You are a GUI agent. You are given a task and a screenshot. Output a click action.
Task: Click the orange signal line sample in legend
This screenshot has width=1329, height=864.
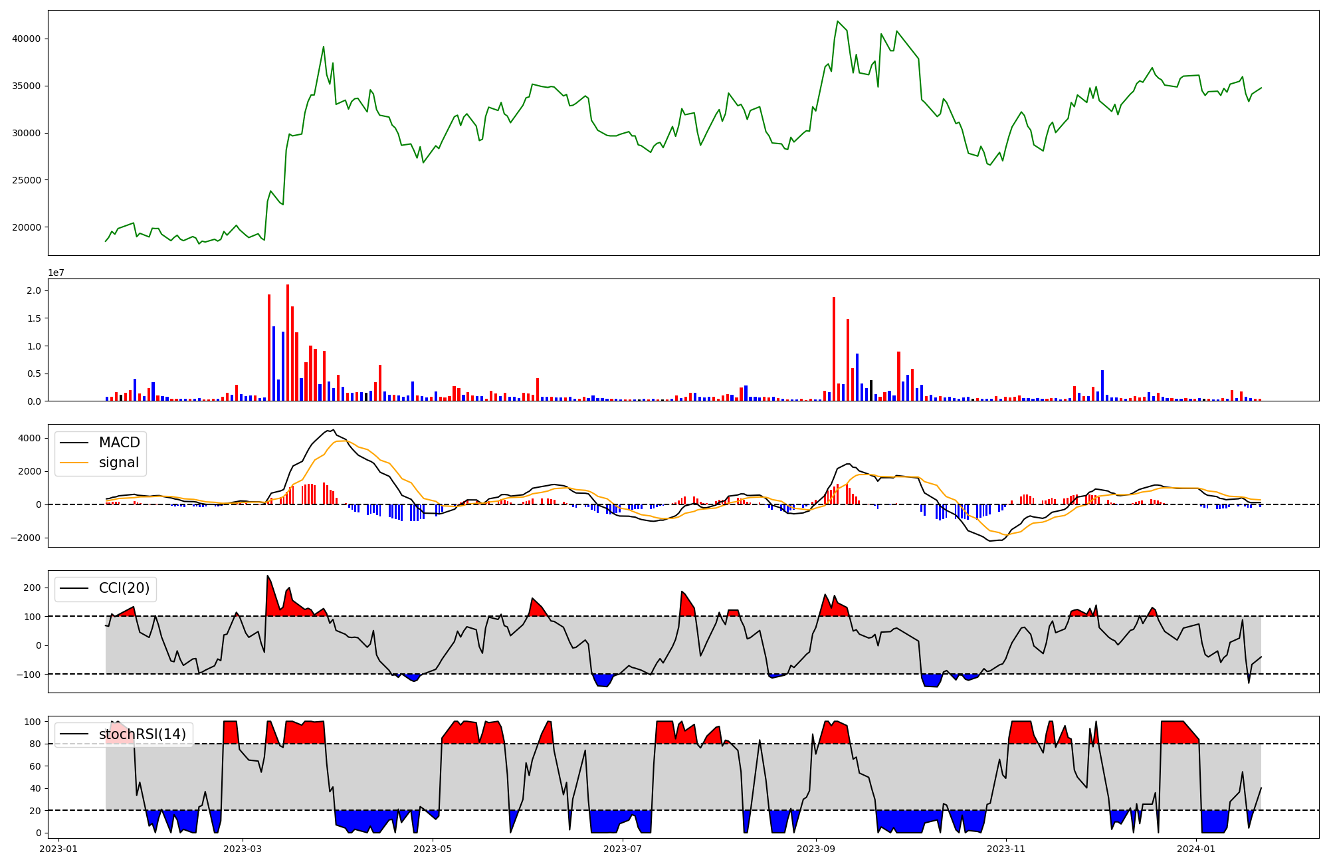pos(74,463)
